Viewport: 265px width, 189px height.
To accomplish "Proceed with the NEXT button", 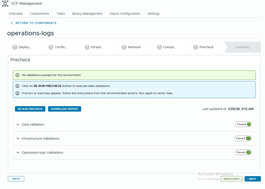I will 253,179.
